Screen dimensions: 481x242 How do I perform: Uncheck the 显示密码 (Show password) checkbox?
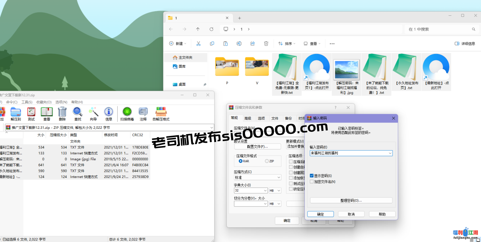(312, 176)
